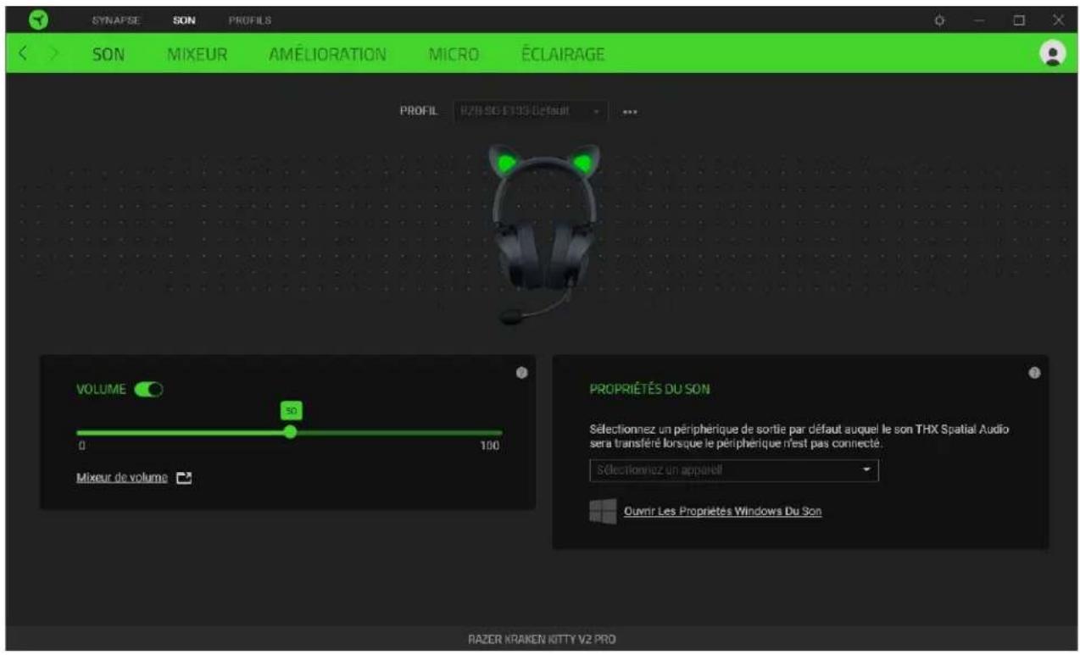Viewport: 1080px width, 655px height.
Task: Show info tooltip for Propriétés du son
Action: [x=1034, y=372]
